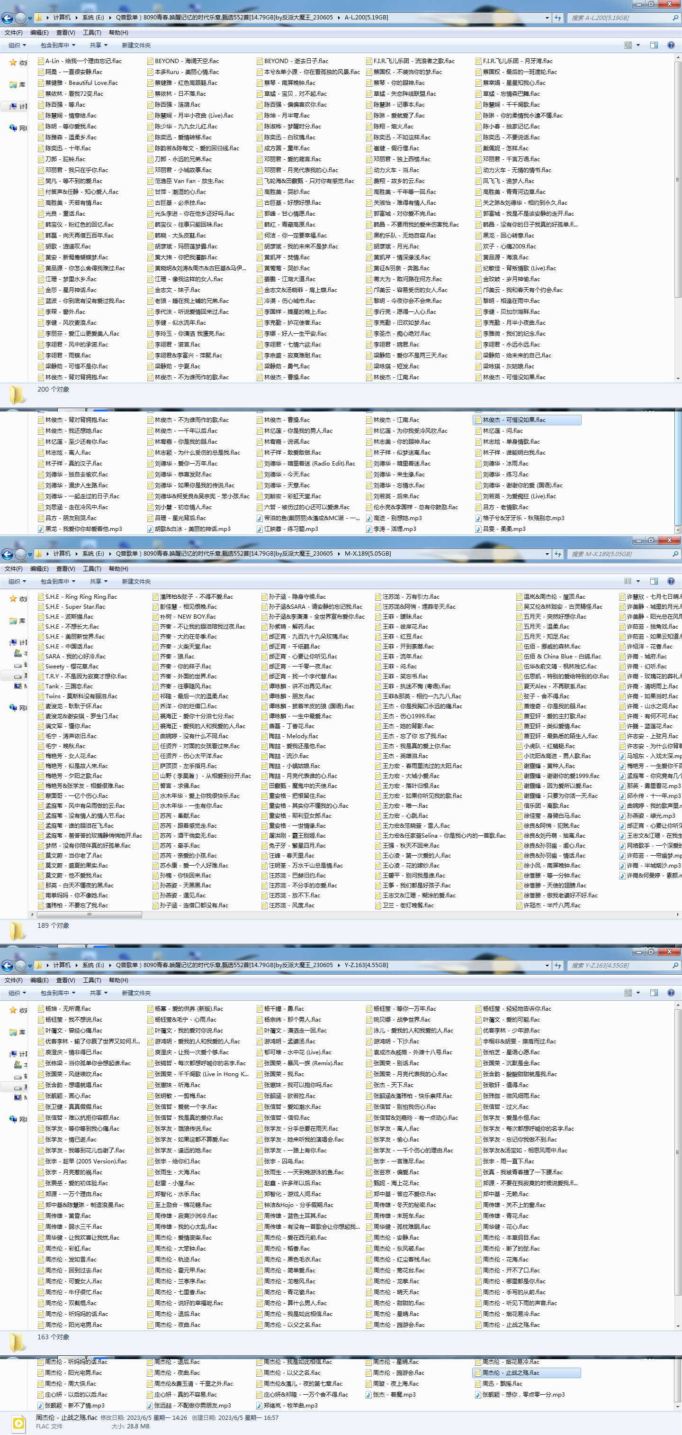682x1435 pixels.
Task: Select file 吕雯 - 柔柔.mp3
Action: [501, 529]
